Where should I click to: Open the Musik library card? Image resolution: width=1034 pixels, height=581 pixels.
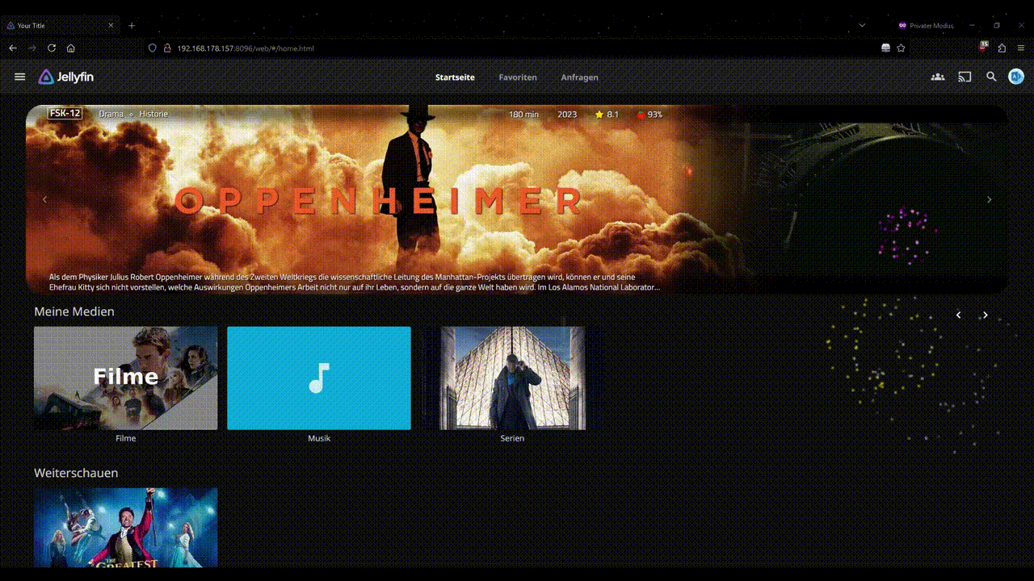click(x=318, y=378)
